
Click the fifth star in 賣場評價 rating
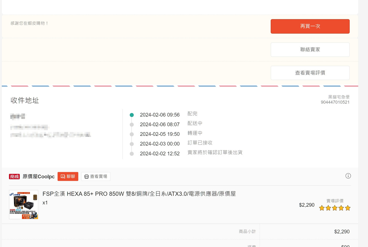(x=348, y=208)
